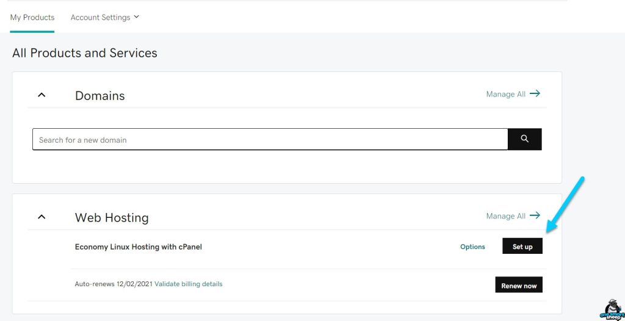Switch to the My Products tab
Screen dimensions: 625x321
[x=32, y=17]
